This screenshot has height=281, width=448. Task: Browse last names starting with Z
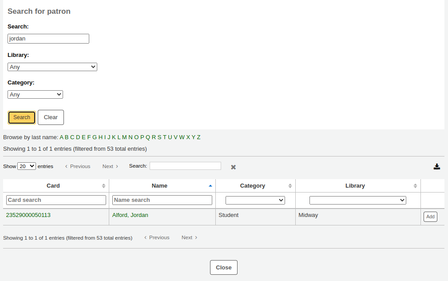click(x=198, y=137)
